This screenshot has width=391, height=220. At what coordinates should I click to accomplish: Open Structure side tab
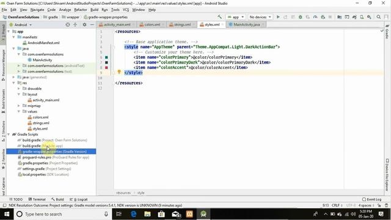(3, 131)
